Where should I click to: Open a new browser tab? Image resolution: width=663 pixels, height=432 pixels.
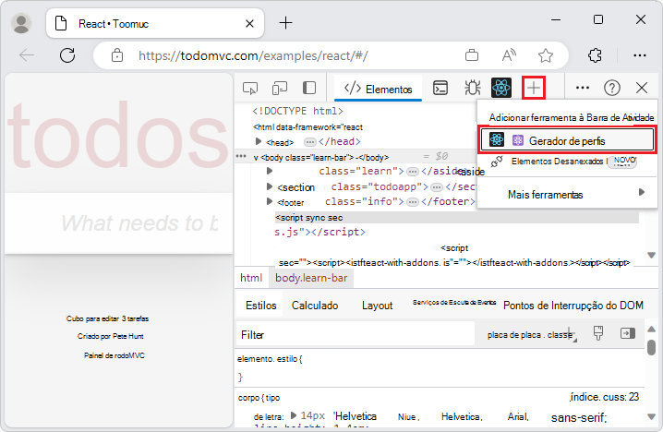286,23
